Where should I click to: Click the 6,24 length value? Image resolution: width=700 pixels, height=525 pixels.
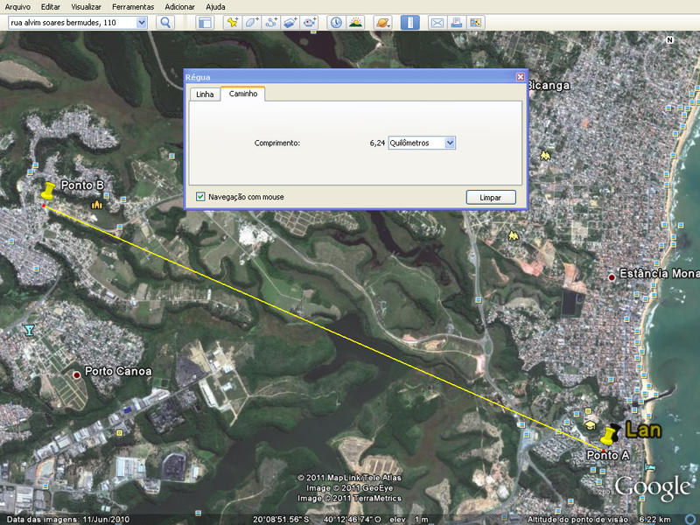point(377,143)
